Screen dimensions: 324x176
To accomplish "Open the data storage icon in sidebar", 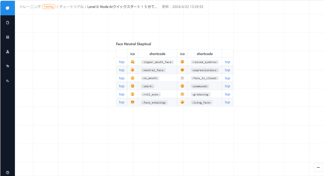I will 8,37.
